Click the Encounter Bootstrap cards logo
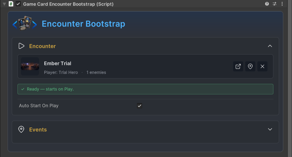 pos(25,24)
